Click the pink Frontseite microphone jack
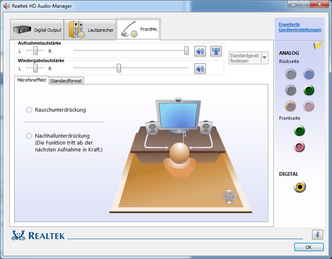The image size is (332, 259). [x=299, y=147]
